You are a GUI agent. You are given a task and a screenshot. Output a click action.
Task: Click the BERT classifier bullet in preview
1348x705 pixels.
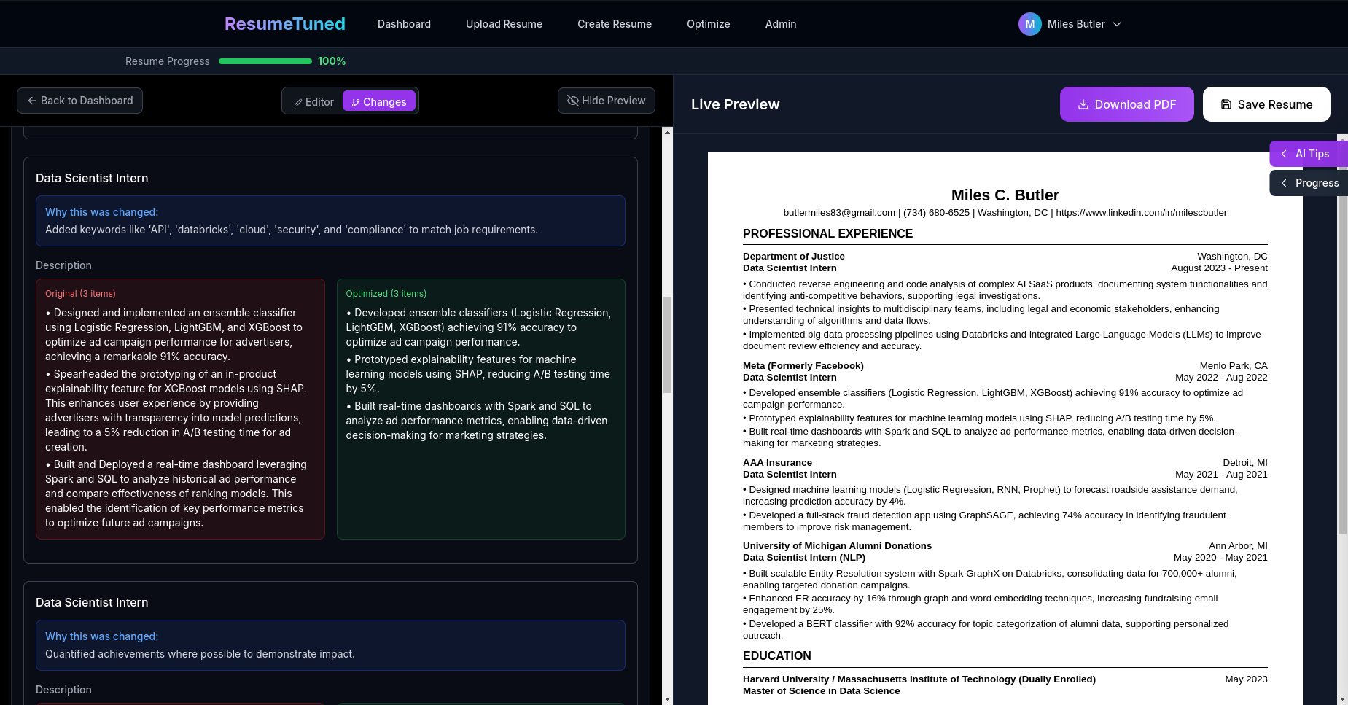[986, 630]
